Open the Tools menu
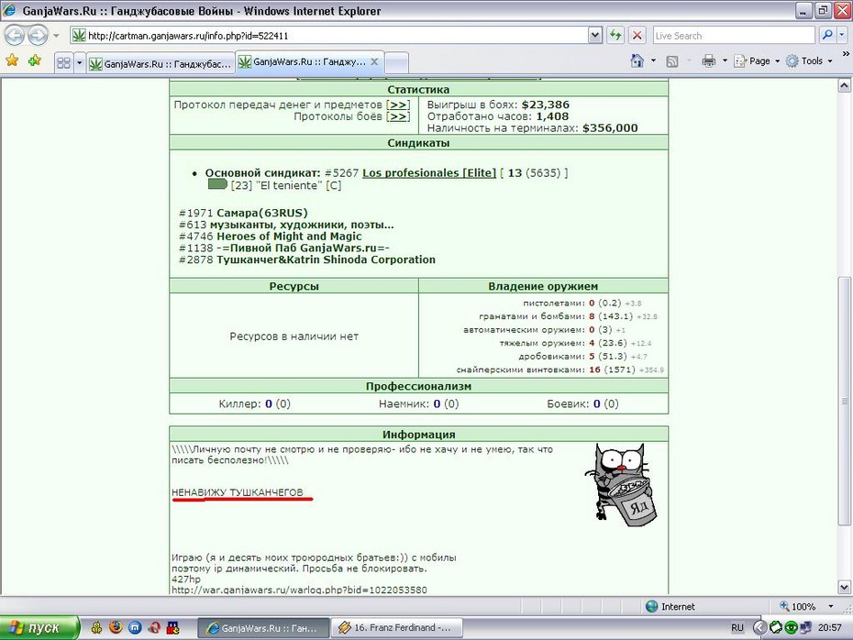 coord(810,61)
